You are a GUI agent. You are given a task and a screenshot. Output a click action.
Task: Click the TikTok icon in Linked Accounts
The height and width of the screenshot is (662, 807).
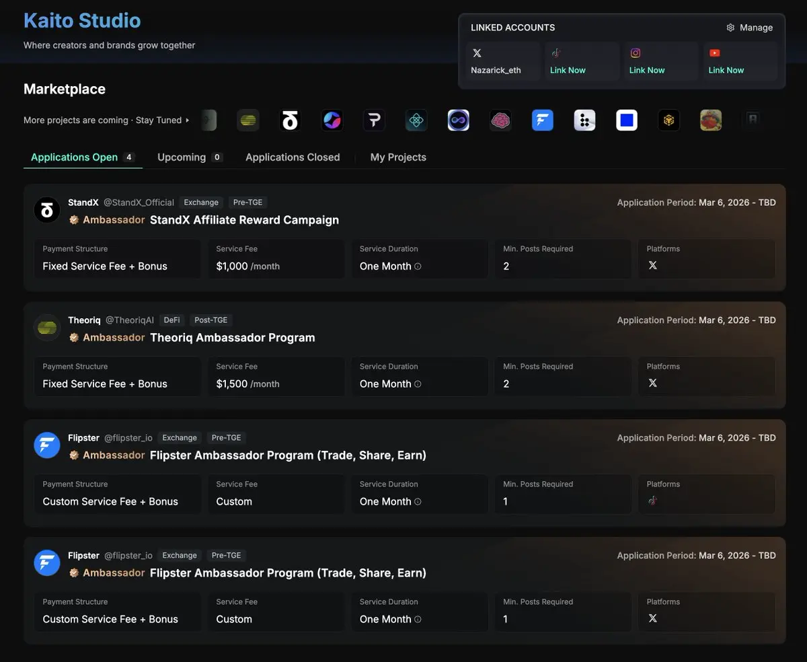tap(556, 53)
